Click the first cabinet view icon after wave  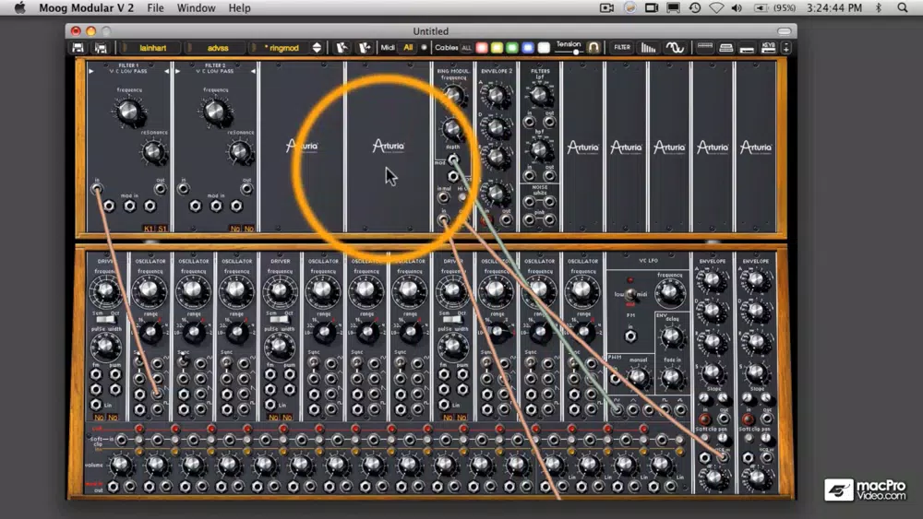704,48
